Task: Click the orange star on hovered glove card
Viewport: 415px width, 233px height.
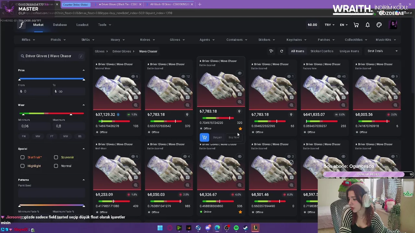Action: (x=240, y=128)
